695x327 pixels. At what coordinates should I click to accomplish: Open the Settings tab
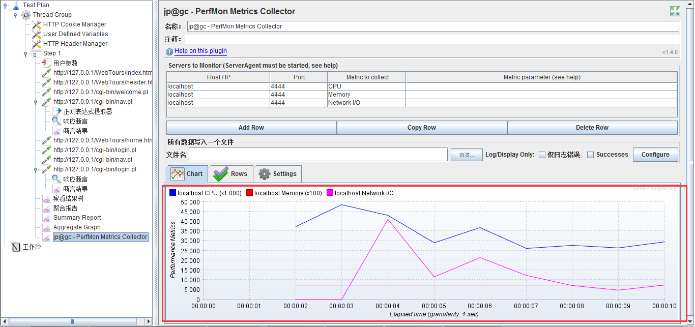(x=277, y=174)
